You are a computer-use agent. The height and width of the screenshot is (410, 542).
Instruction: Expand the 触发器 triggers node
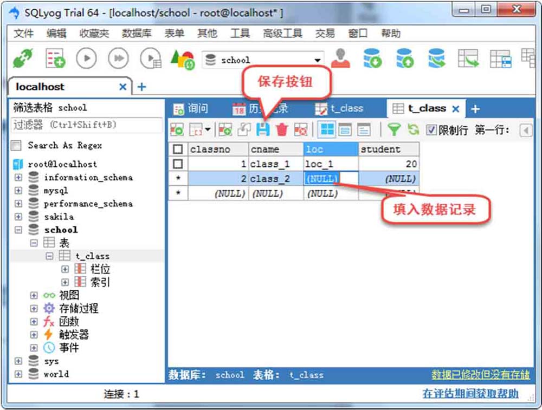tap(34, 335)
